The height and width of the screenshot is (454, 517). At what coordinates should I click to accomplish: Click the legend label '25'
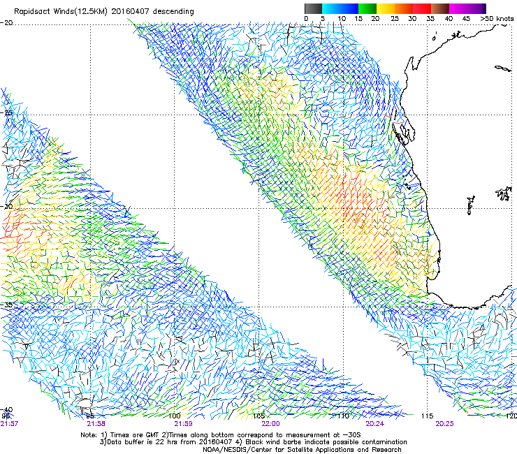tap(395, 18)
